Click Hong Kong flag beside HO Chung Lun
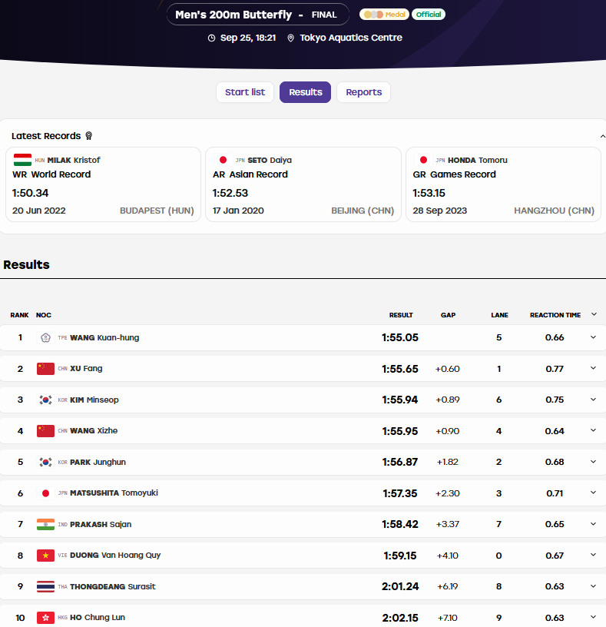Image resolution: width=606 pixels, height=627 pixels. 45,618
